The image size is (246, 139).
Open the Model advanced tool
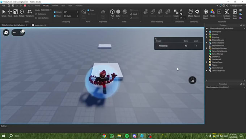(x=213, y=13)
